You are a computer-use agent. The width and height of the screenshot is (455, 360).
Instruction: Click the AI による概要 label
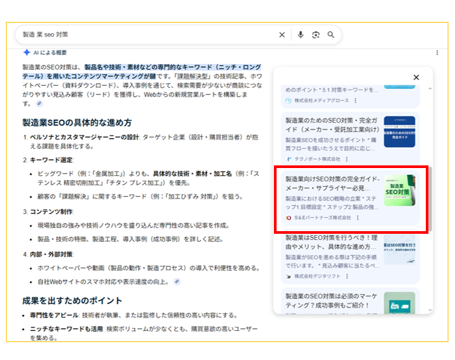coord(50,52)
